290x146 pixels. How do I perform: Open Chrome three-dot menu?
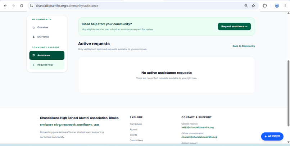(285, 6)
